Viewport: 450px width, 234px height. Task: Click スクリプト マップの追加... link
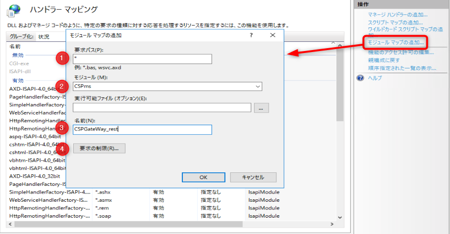[x=395, y=23]
